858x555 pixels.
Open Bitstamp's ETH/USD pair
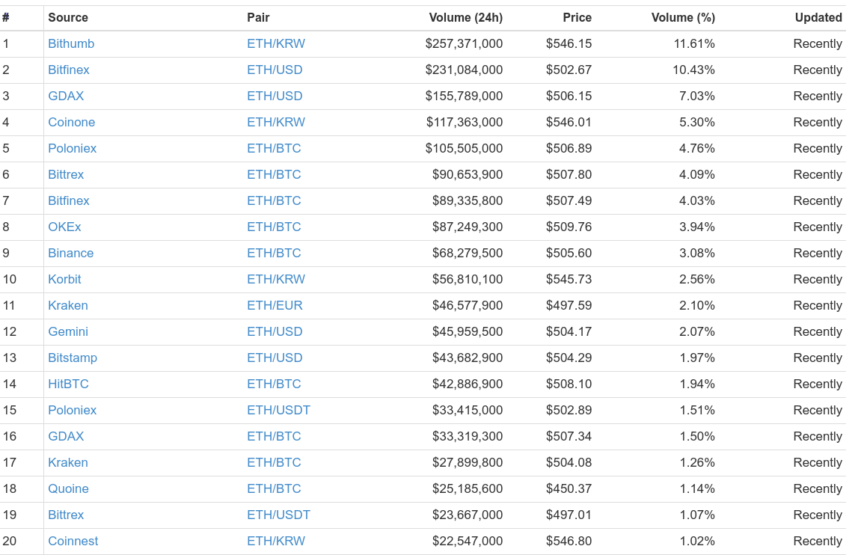pos(275,358)
